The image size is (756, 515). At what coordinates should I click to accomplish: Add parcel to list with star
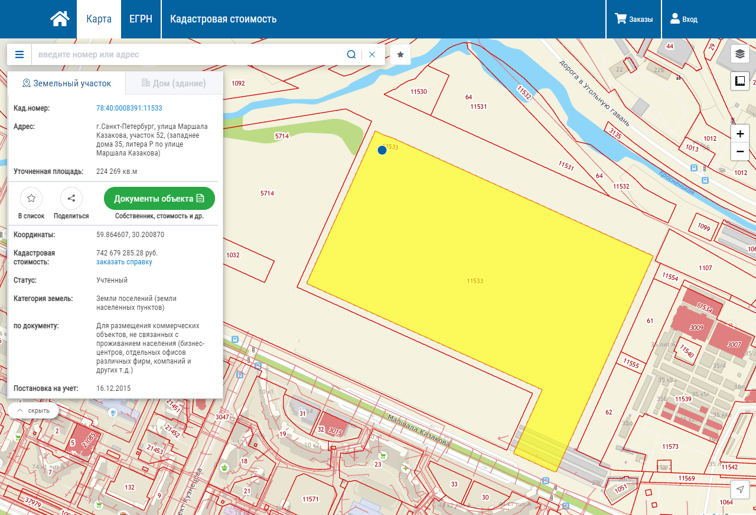[x=31, y=199]
